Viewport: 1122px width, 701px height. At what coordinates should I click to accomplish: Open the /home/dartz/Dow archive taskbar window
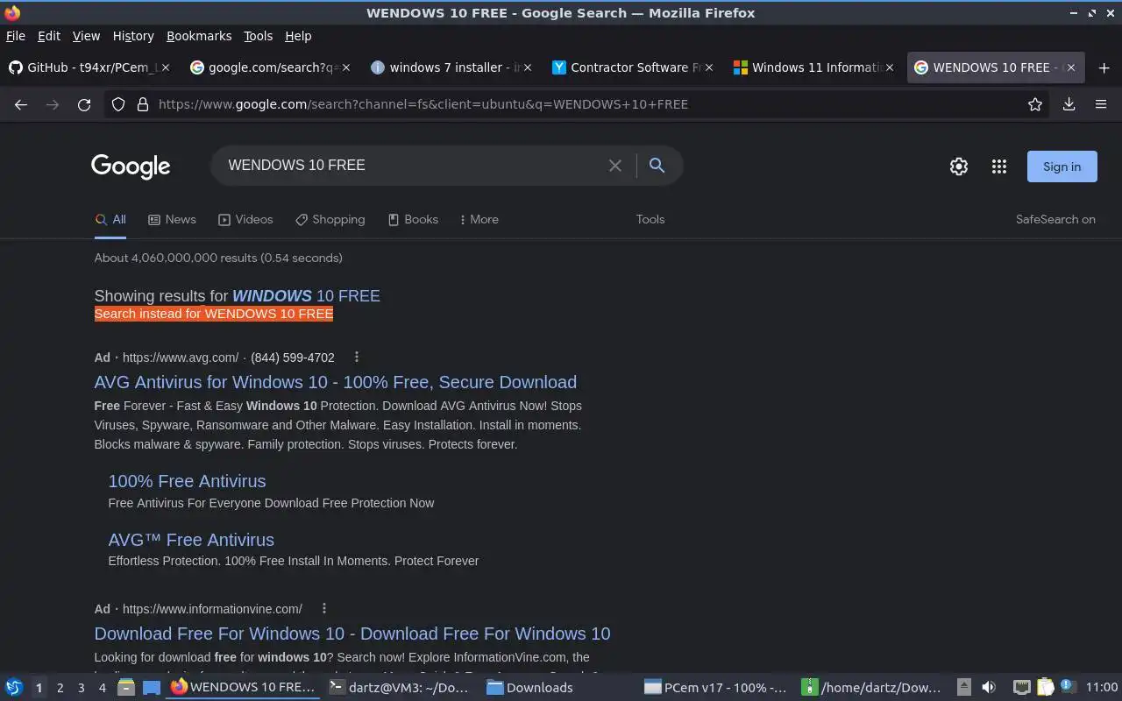874,688
